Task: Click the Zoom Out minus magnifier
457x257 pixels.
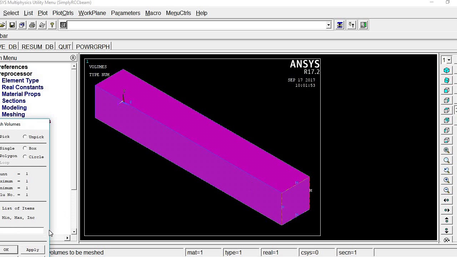Action: click(447, 190)
